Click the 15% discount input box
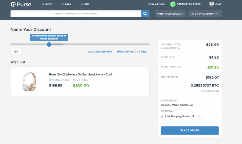Viewport: 242px width, 144px height. coord(16,52)
